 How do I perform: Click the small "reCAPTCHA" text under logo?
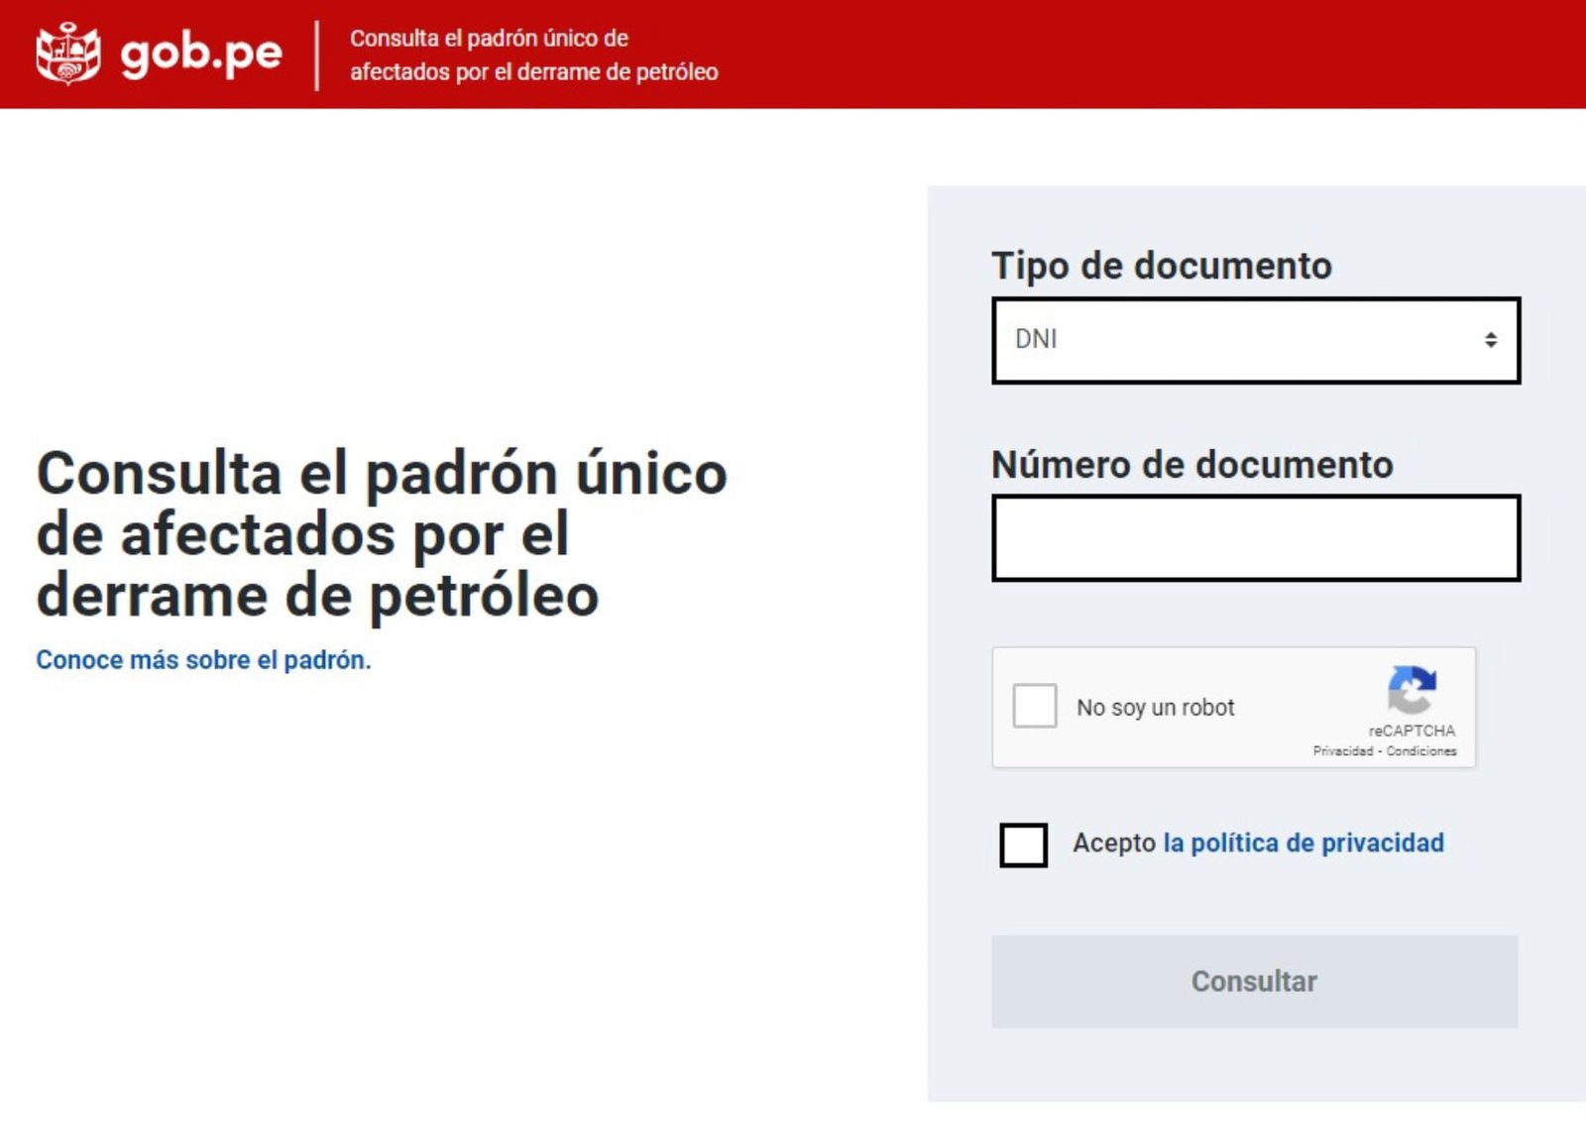pyautogui.click(x=1412, y=731)
